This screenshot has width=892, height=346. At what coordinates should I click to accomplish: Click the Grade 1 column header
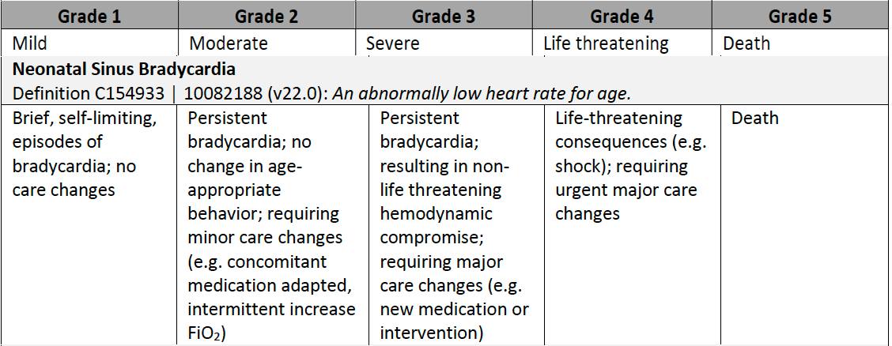point(89,15)
